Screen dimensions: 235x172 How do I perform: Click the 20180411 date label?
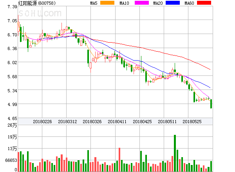[117, 122]
